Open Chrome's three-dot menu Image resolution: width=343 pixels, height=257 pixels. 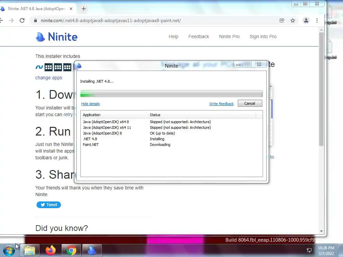[x=317, y=20]
